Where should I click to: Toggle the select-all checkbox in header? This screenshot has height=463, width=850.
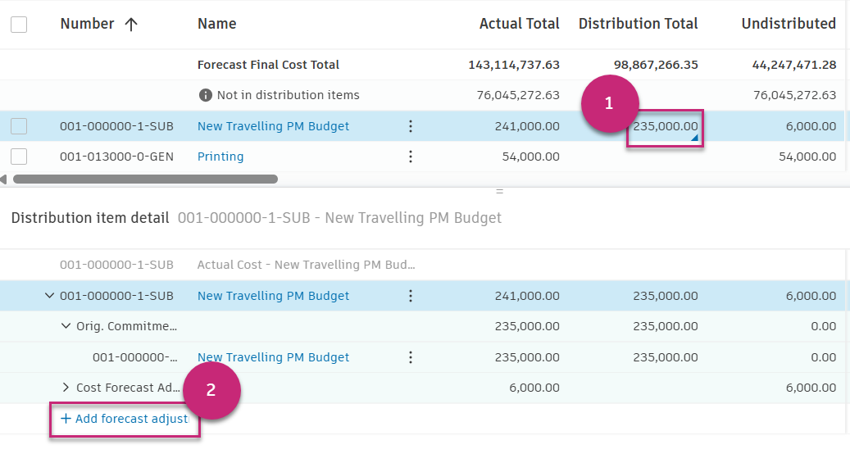coord(19,25)
